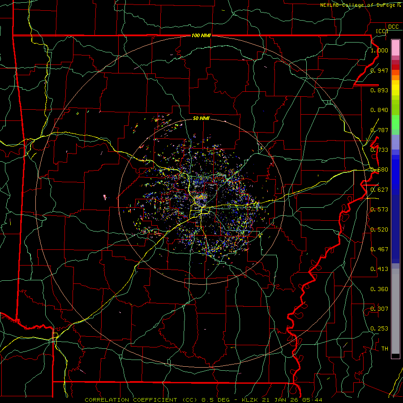Click the 0.733 scale value
403x403 pixels.
pos(379,150)
